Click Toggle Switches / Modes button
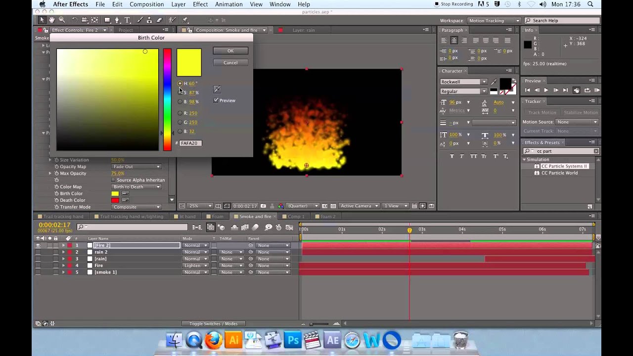Viewport: 633px width, 356px height. (213, 324)
